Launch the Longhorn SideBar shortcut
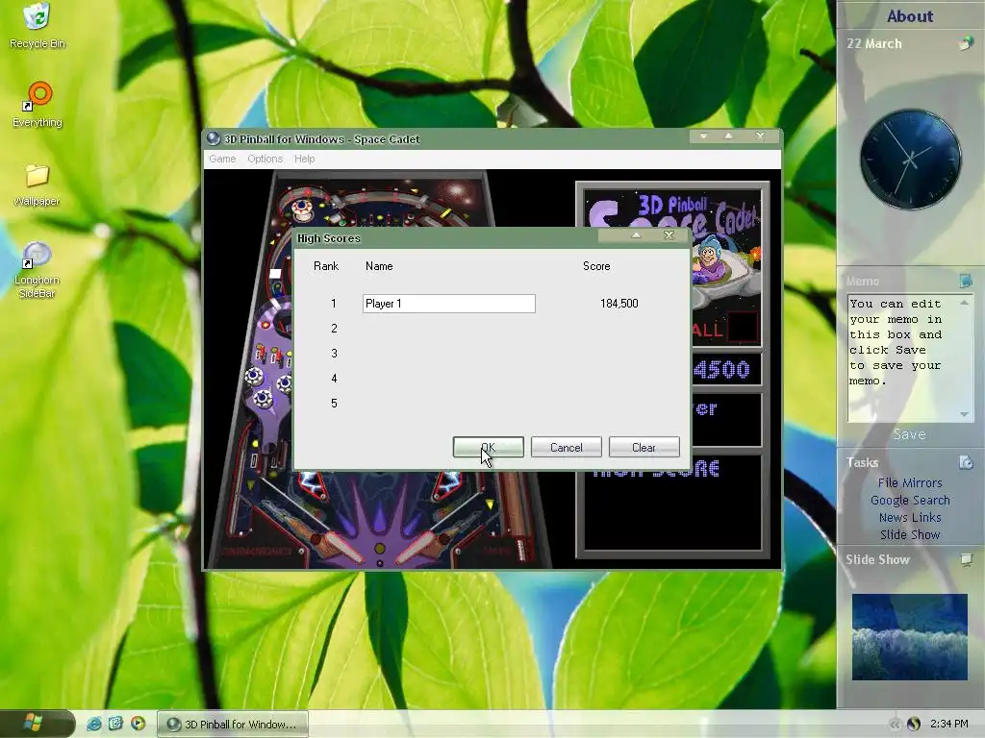 pyautogui.click(x=38, y=269)
